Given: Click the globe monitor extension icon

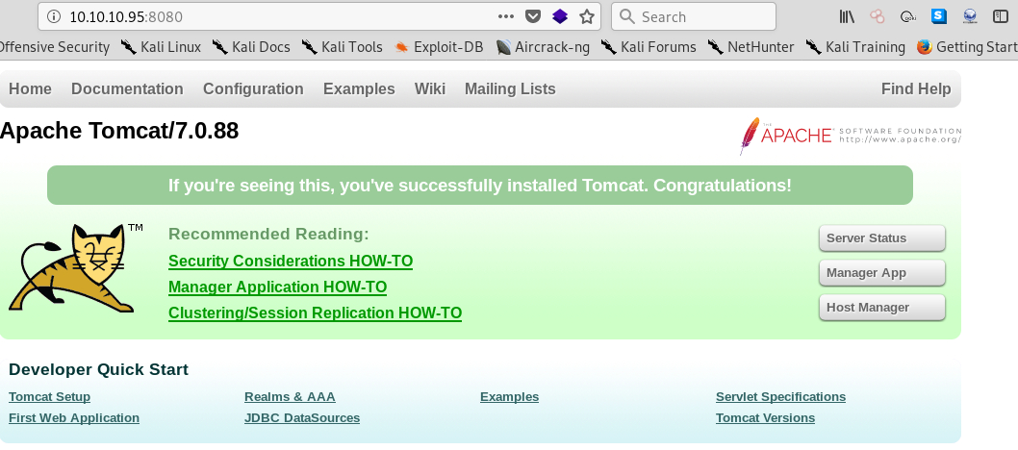Looking at the screenshot, I should [970, 17].
